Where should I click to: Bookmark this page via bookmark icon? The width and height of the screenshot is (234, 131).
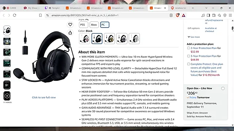[x=40, y=15]
